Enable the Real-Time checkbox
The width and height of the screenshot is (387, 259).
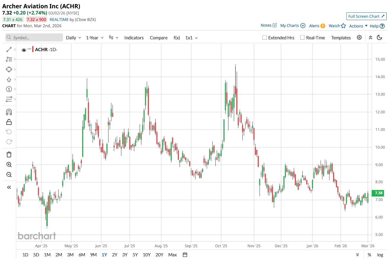tap(302, 38)
